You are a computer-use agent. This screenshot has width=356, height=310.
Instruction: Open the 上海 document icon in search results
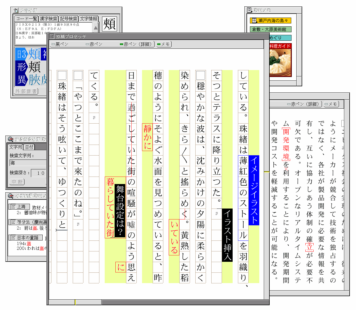[13, 207]
